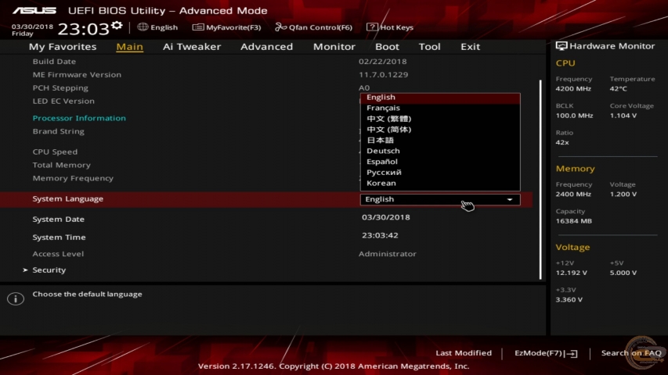Click the info icon beside help text
The image size is (668, 375).
pos(16,298)
